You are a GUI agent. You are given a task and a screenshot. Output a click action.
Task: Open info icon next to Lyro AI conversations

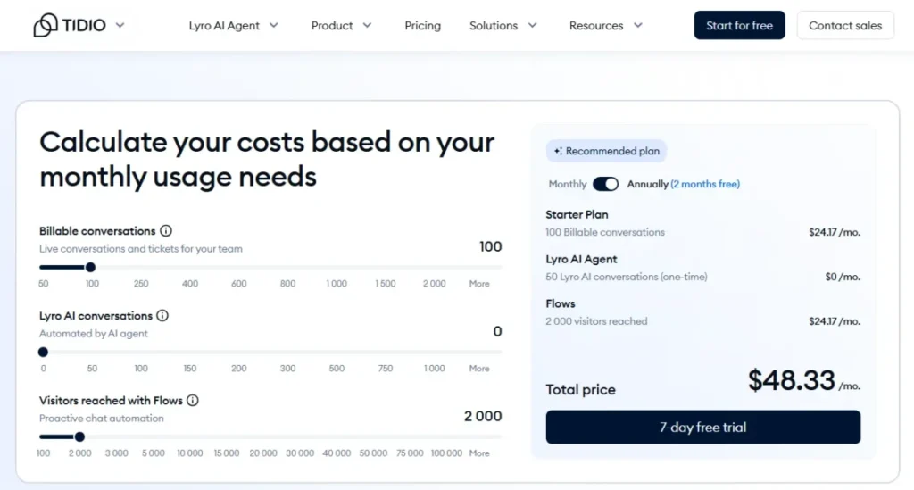point(162,316)
